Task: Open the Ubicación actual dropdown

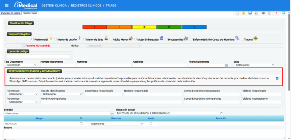Action: 169,113
